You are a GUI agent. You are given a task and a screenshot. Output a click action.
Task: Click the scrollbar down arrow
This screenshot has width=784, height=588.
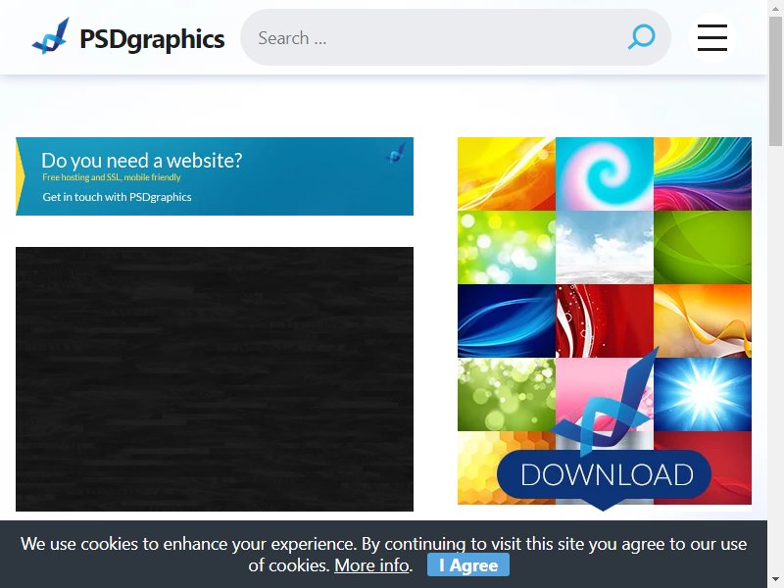(775, 580)
